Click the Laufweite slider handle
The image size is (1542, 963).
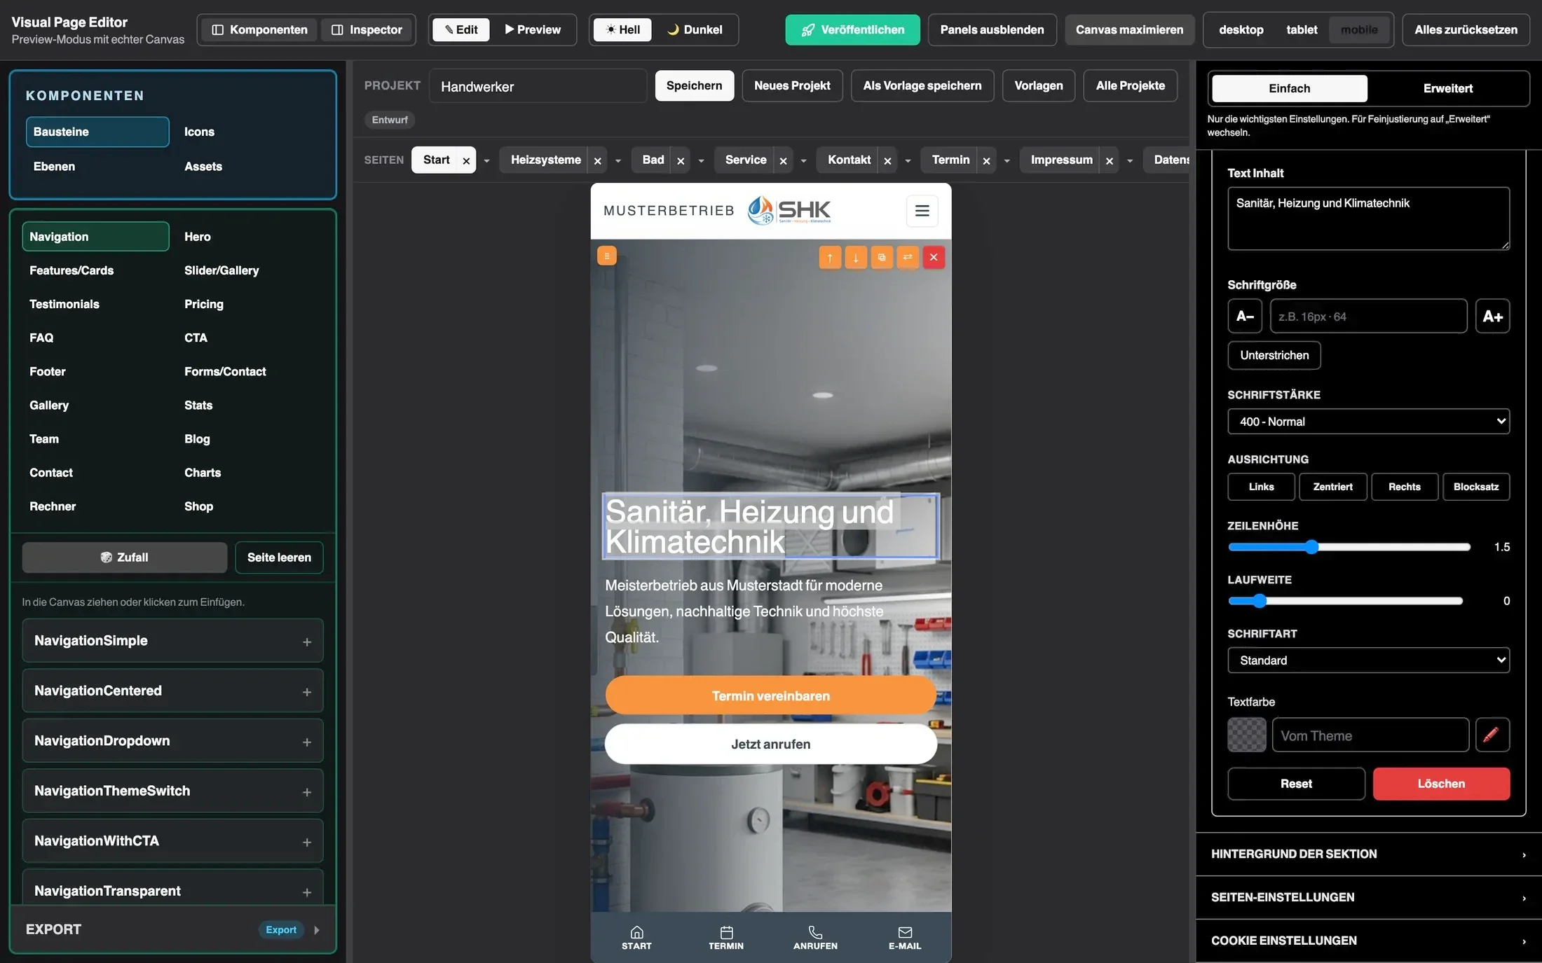pyautogui.click(x=1260, y=601)
